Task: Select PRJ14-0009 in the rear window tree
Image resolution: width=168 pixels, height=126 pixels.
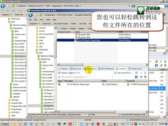Action: pos(19,50)
